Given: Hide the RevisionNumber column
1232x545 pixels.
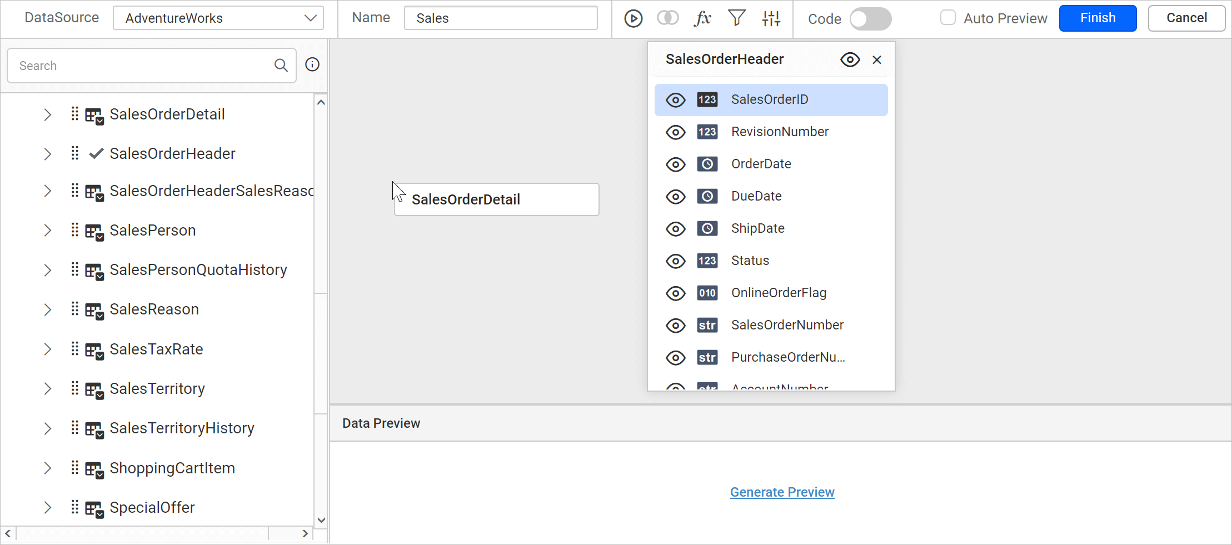Looking at the screenshot, I should pyautogui.click(x=676, y=132).
